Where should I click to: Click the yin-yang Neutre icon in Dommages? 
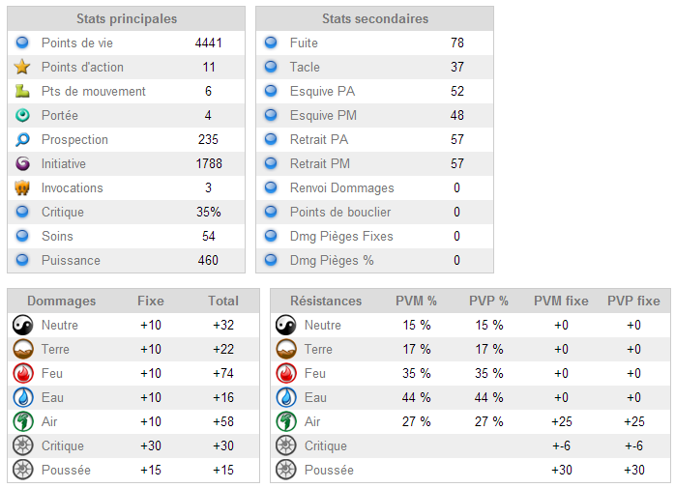tap(23, 325)
